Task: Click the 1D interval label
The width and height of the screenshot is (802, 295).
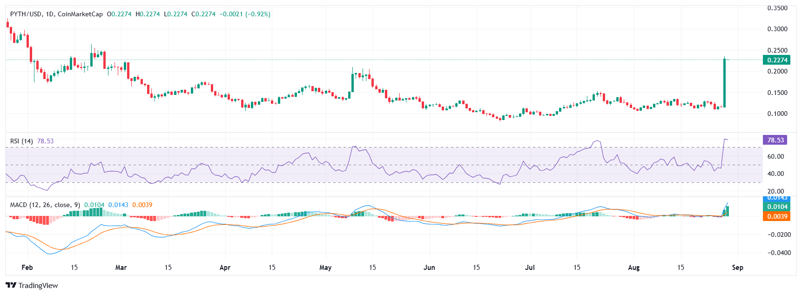Action: [50, 14]
